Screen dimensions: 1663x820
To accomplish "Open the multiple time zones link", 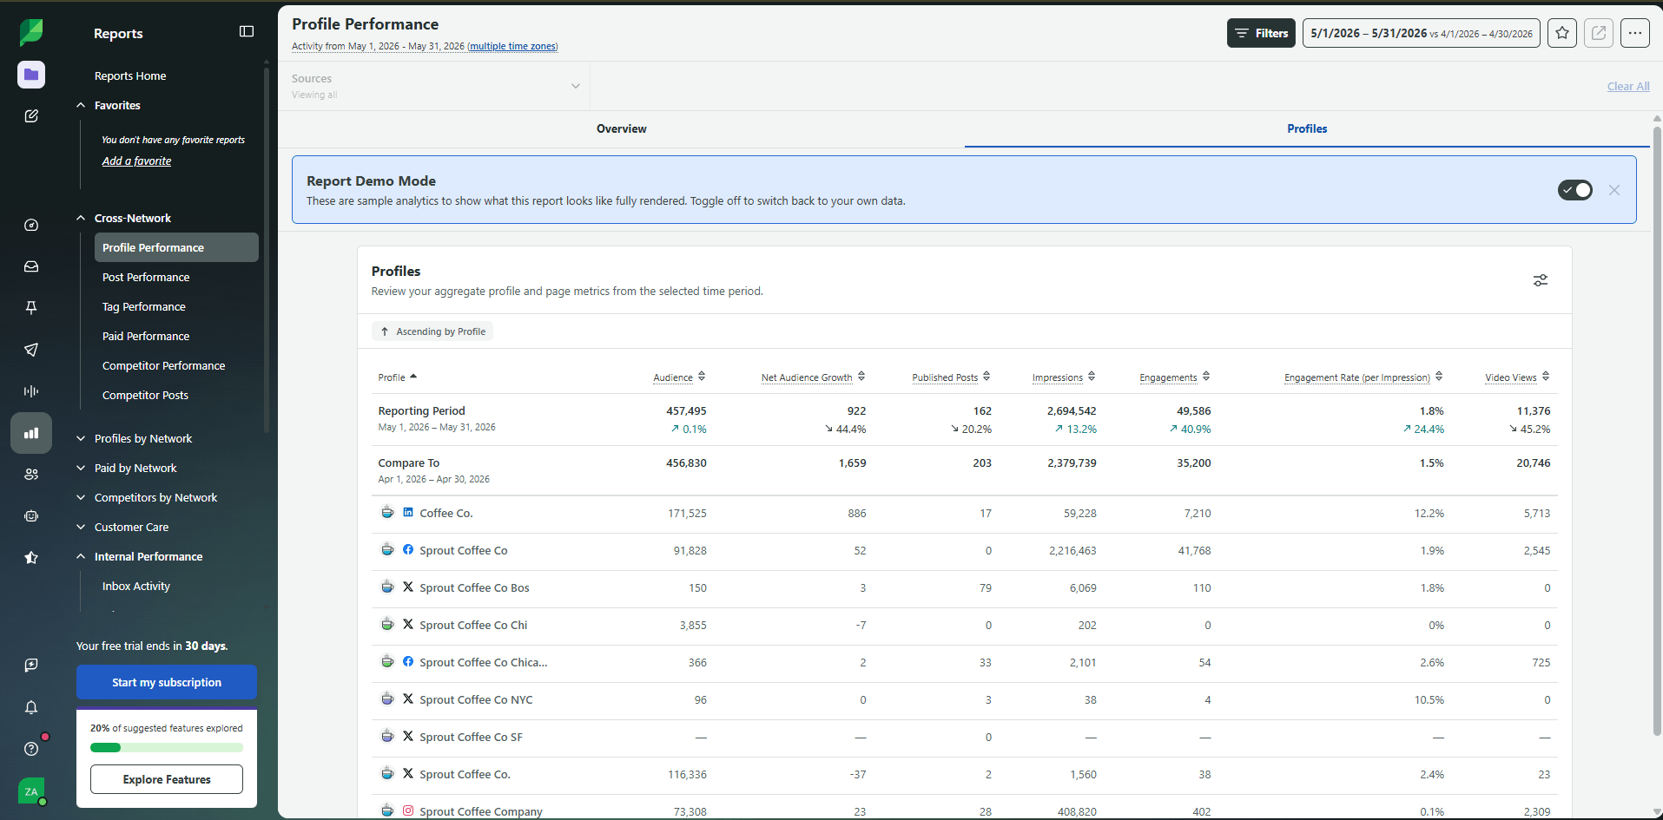I will (x=512, y=46).
